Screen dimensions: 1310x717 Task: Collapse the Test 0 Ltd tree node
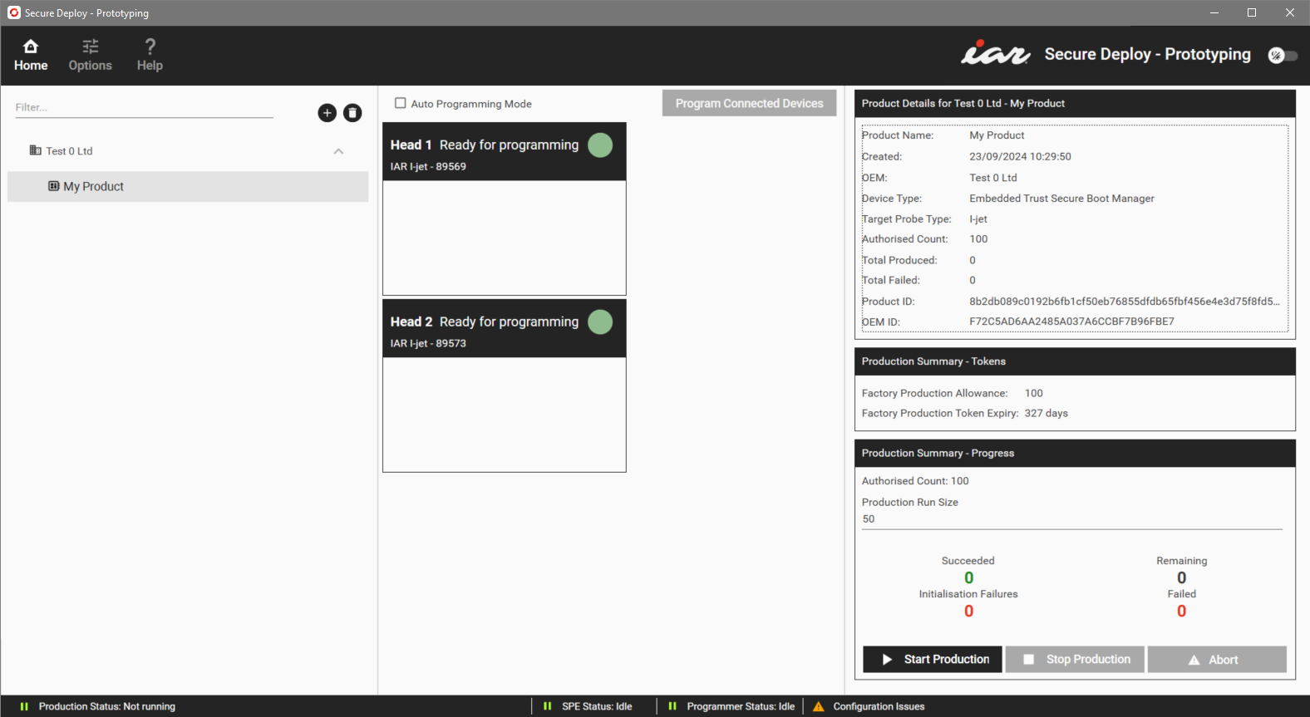tap(338, 151)
